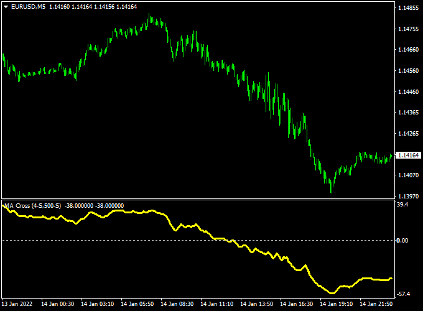This screenshot has height=311, width=423.
Task: Select indicator scale minimum -57.4
Action: coord(404,294)
